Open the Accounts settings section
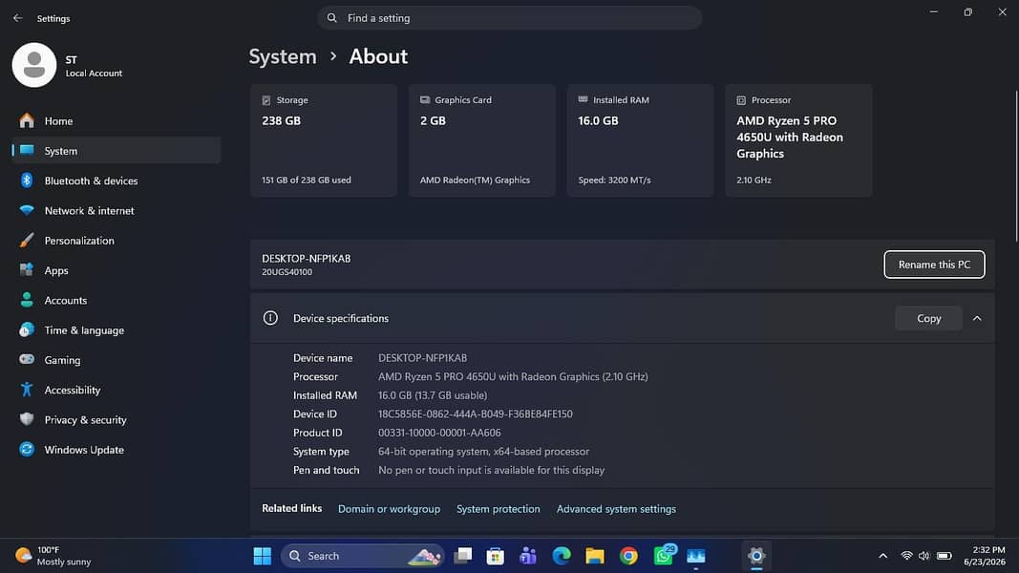 coord(117,300)
